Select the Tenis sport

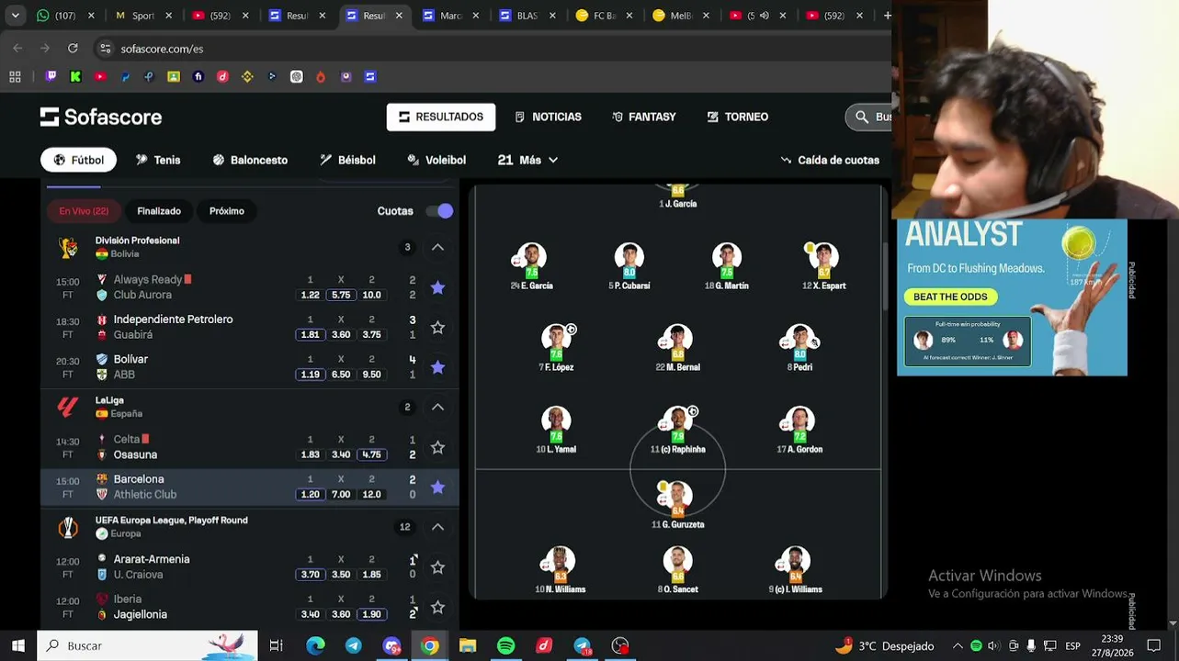click(158, 160)
